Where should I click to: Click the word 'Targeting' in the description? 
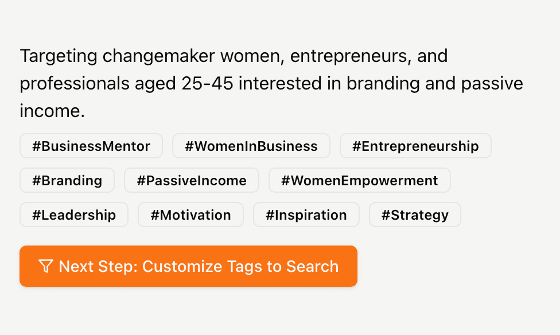(x=59, y=56)
